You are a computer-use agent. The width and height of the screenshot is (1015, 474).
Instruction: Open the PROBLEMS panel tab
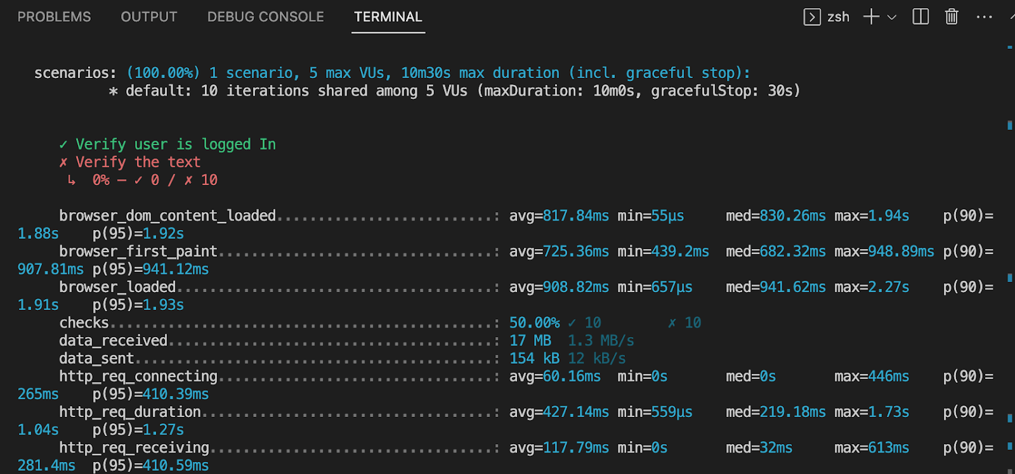click(x=54, y=17)
